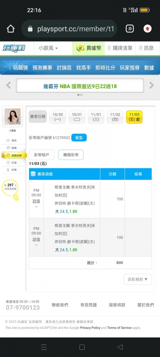Tap the browser home icon
The height and width of the screenshot is (357, 160).
pos(10,29)
